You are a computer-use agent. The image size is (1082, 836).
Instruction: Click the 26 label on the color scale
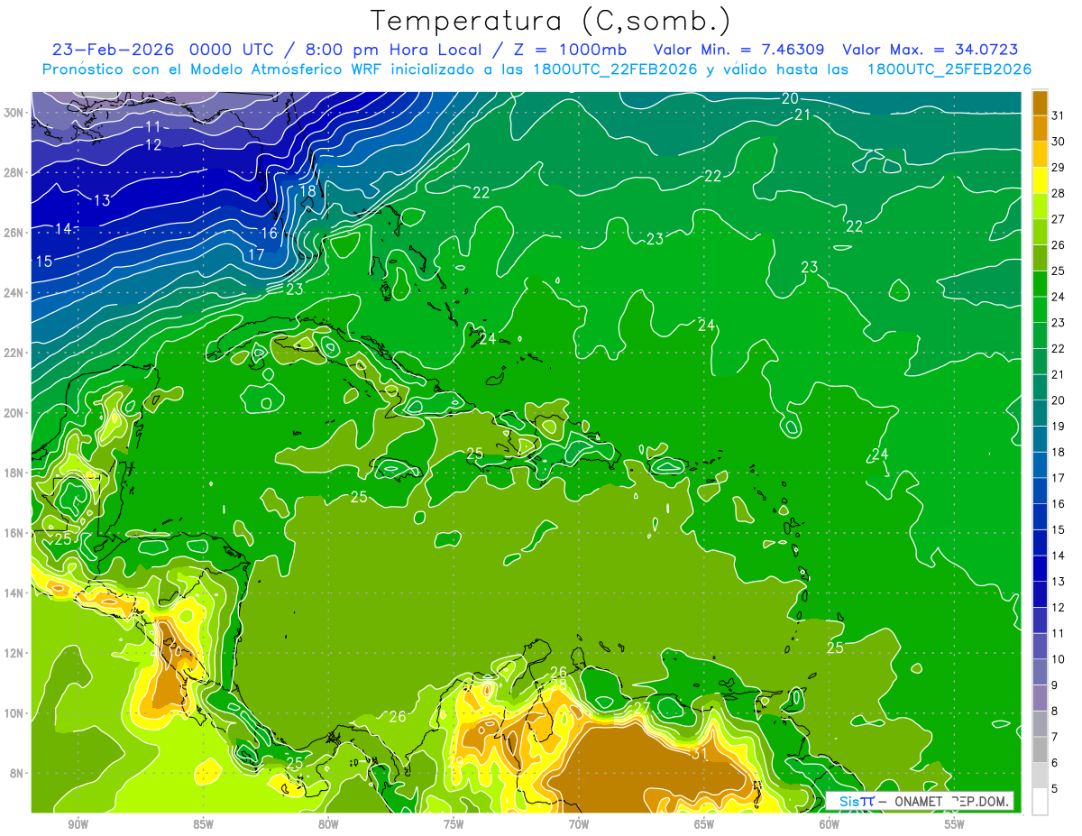pyautogui.click(x=1058, y=244)
